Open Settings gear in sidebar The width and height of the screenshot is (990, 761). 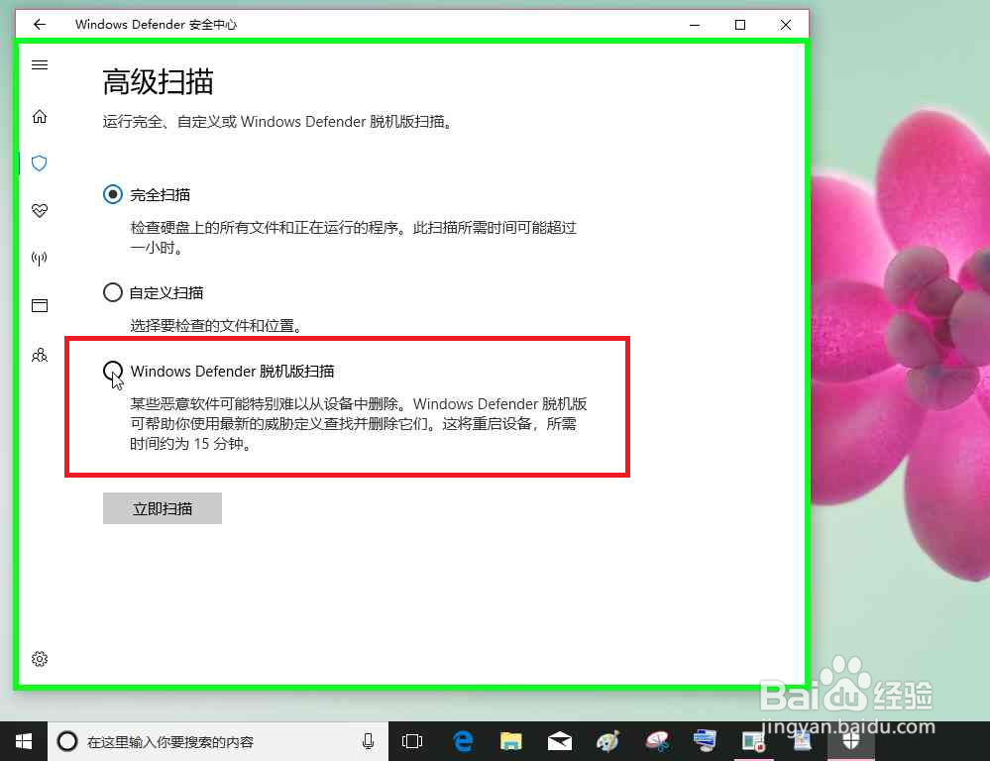click(x=40, y=659)
